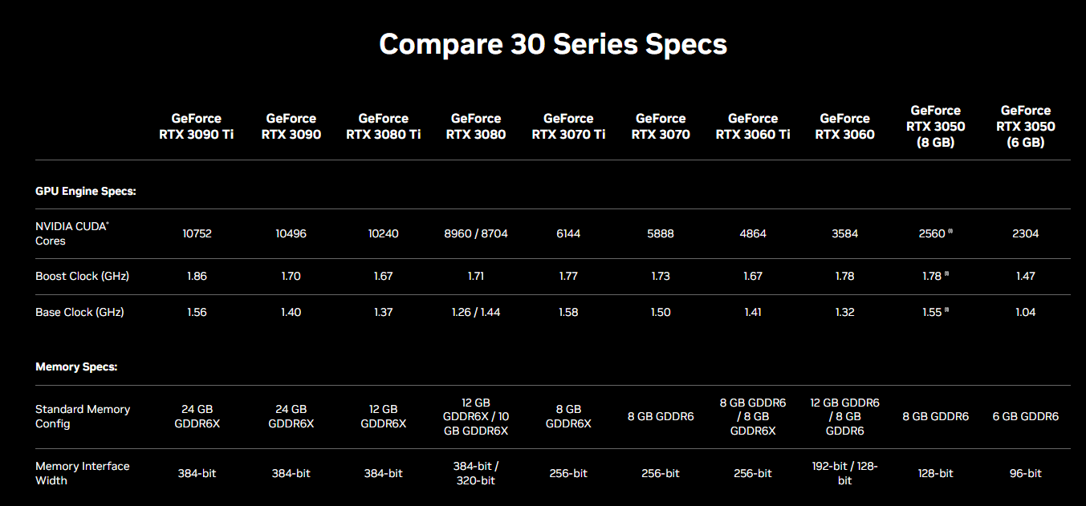Click the 8960 / 8704 CUDA cores cell
Image resolution: width=1086 pixels, height=506 pixels.
tap(476, 234)
